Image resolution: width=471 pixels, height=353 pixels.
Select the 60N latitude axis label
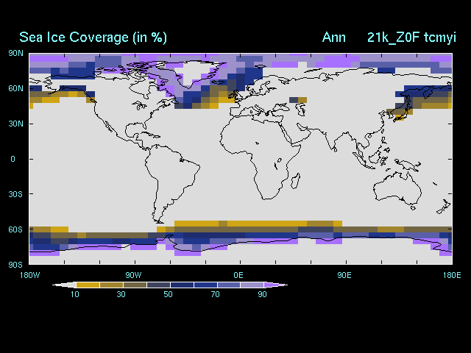[x=15, y=88]
